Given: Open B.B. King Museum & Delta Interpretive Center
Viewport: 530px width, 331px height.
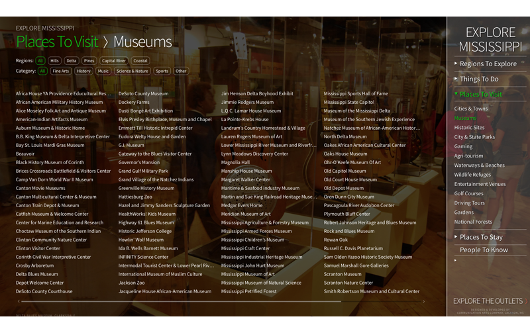Looking at the screenshot, I should 62,136.
